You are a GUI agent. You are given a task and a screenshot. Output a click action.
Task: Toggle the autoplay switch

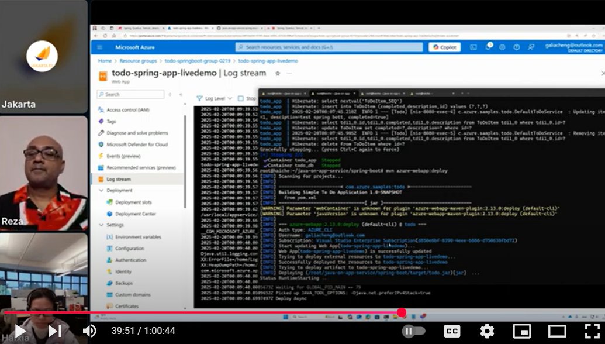pos(414,331)
